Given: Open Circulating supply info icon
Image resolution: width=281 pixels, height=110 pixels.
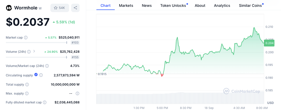Looking at the screenshot, I should click(41, 75).
